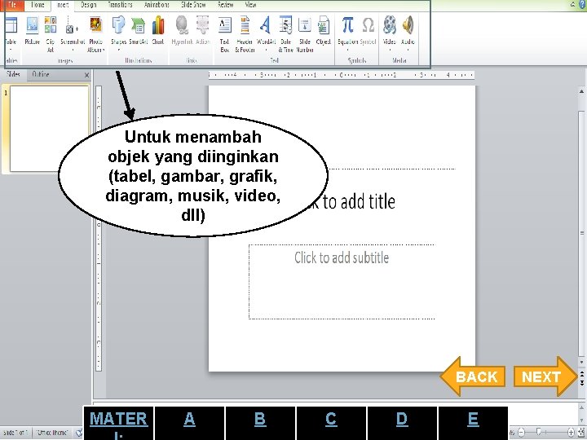The image size is (587, 440).
Task: Open the Help icon
Action: pyautogui.click(x=582, y=5)
